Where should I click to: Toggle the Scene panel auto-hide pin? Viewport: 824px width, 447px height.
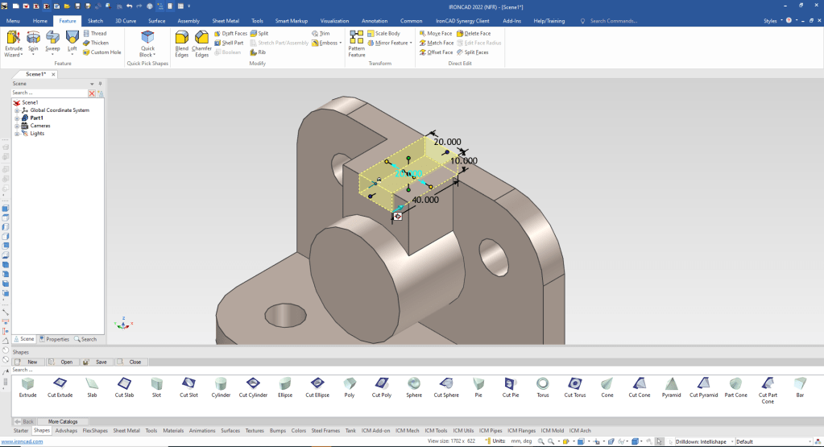coord(100,84)
